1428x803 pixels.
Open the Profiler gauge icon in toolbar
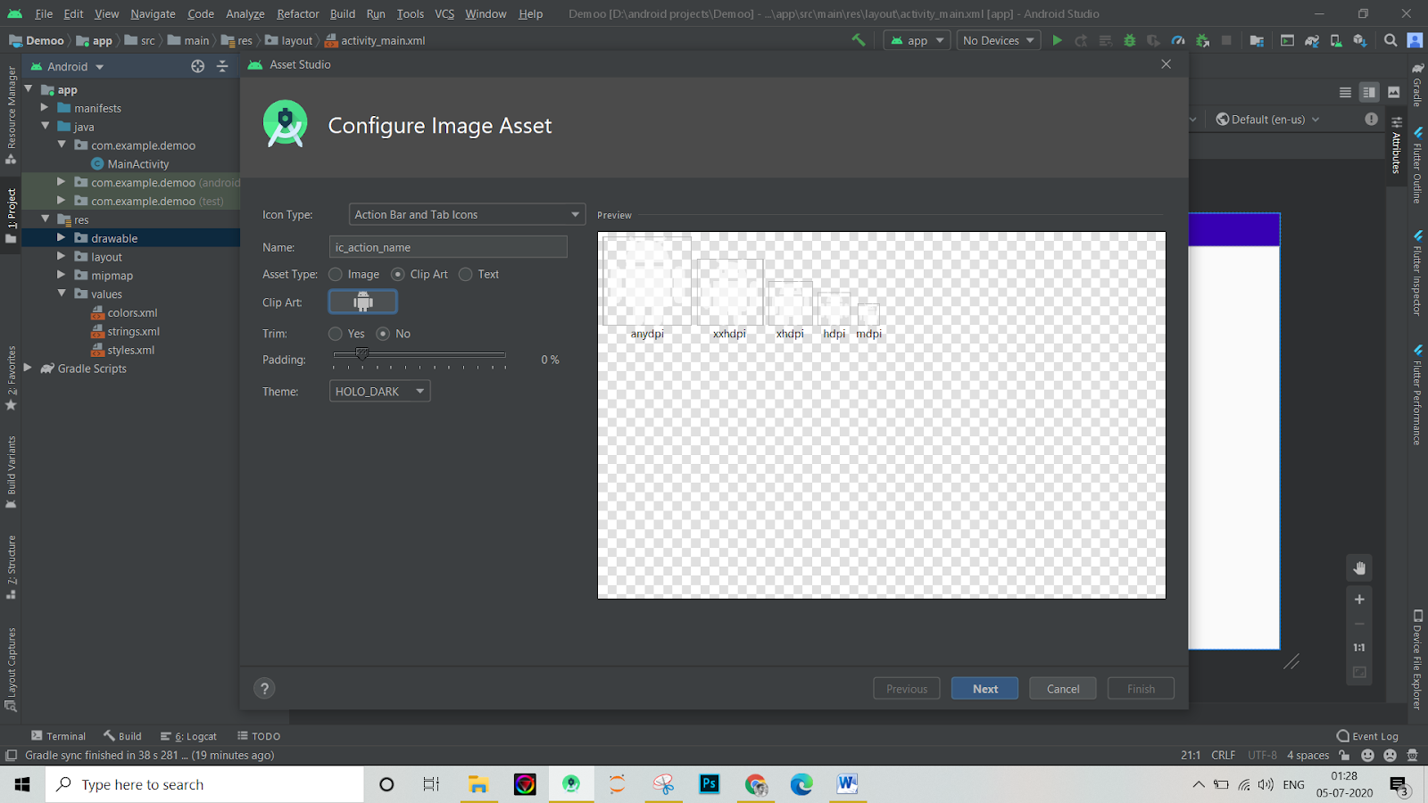tap(1178, 40)
